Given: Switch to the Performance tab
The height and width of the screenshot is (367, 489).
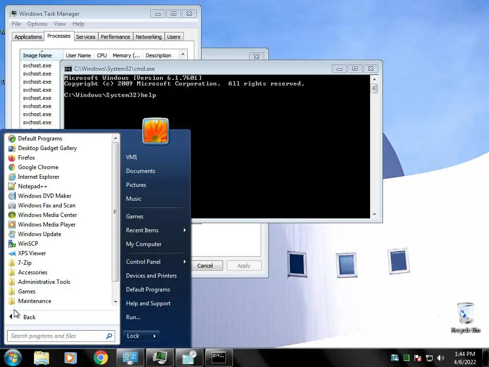Looking at the screenshot, I should tap(116, 37).
